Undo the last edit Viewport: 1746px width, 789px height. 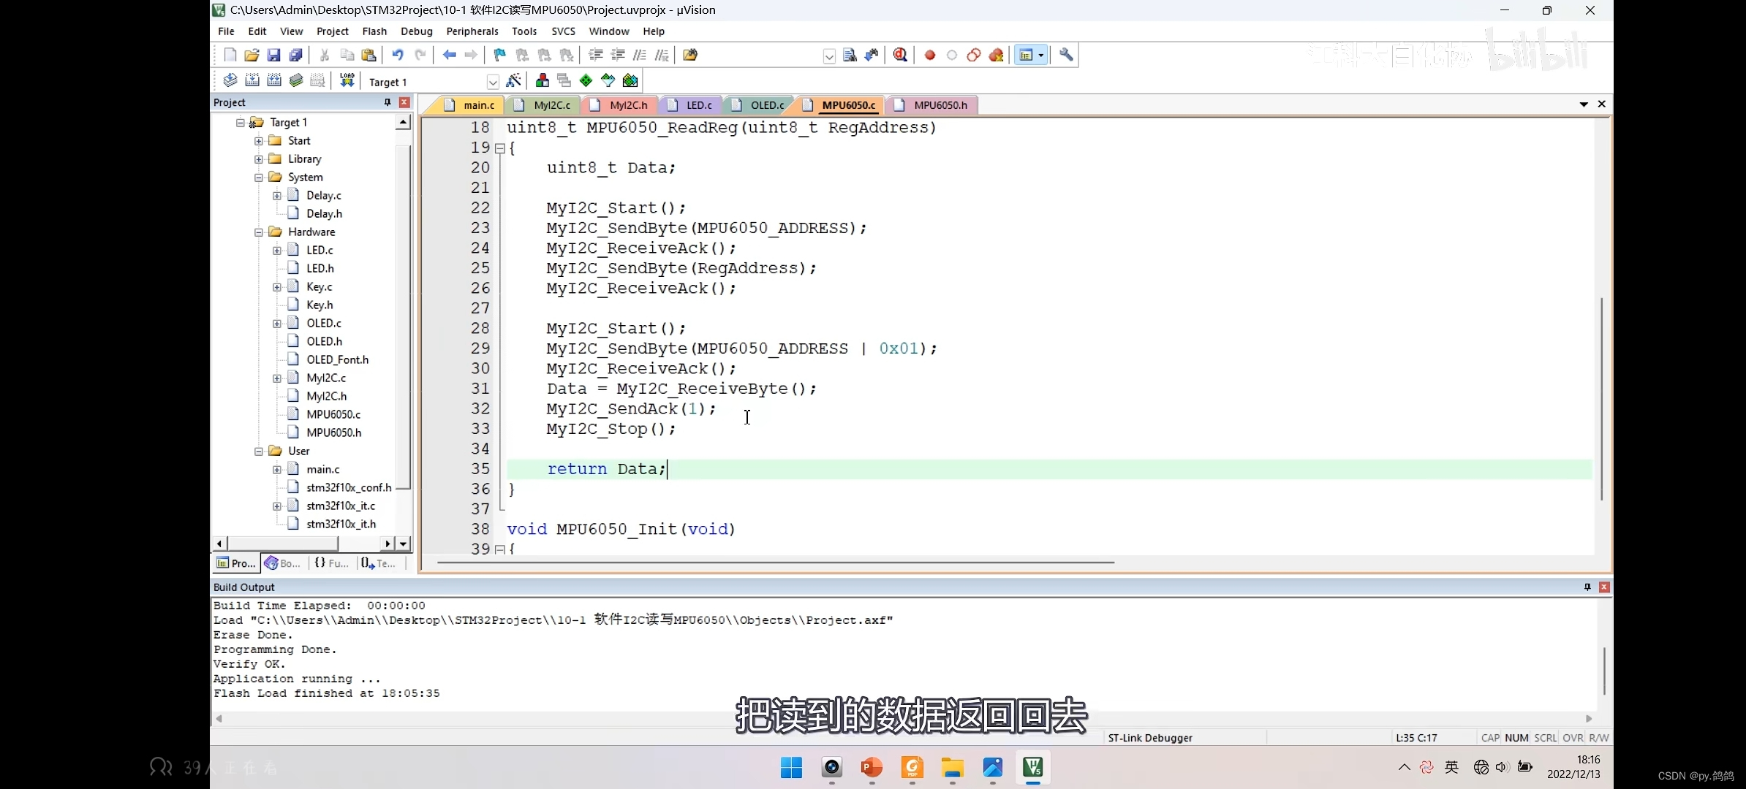398,55
